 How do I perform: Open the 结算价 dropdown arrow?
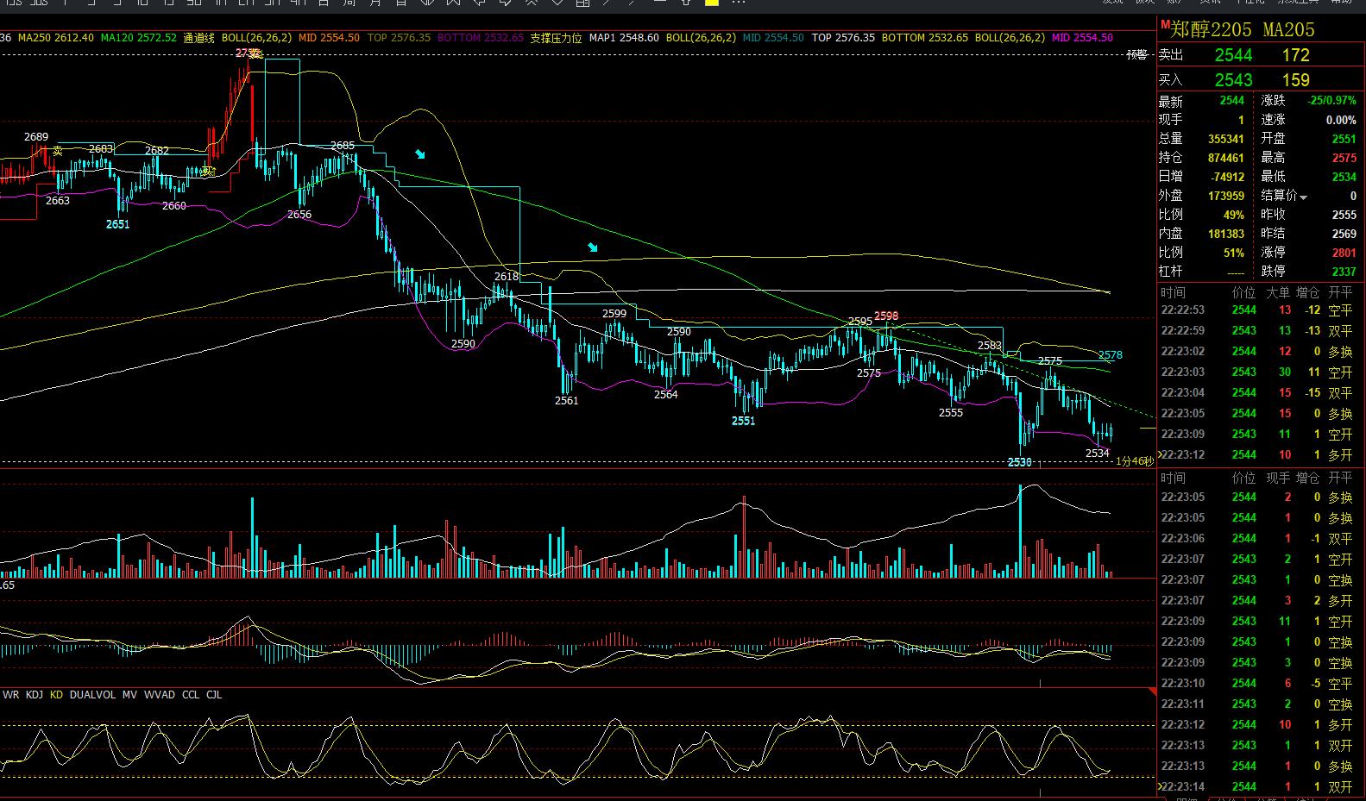coord(1303,197)
